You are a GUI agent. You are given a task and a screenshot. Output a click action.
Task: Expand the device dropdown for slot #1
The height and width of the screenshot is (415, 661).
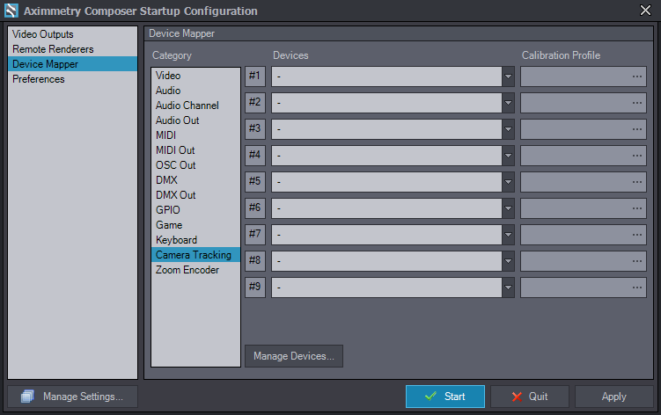[508, 76]
